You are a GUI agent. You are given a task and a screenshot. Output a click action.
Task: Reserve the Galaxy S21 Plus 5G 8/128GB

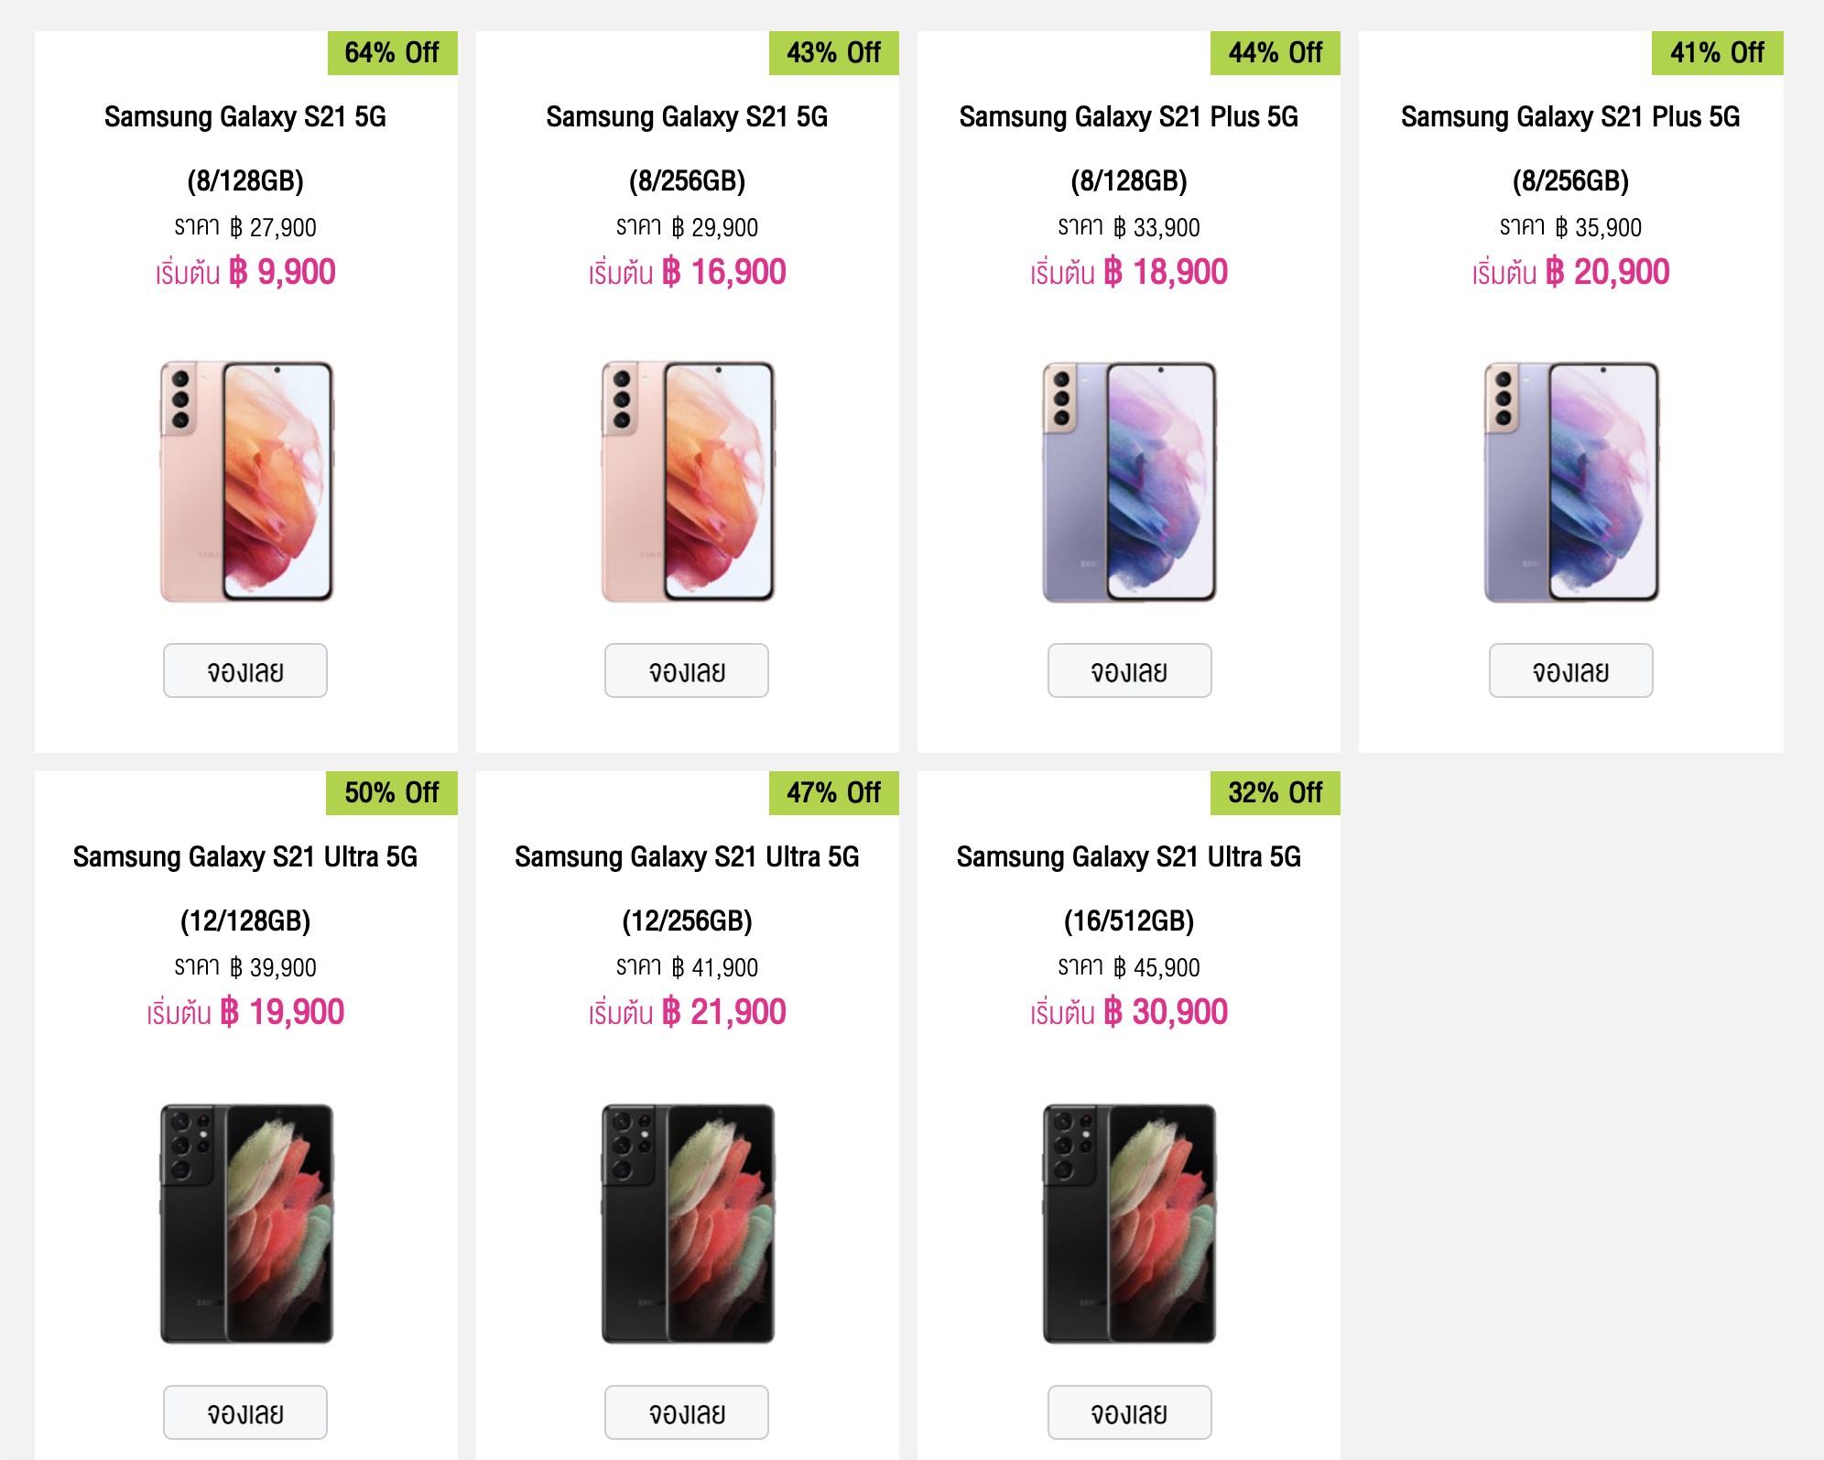coord(1129,671)
